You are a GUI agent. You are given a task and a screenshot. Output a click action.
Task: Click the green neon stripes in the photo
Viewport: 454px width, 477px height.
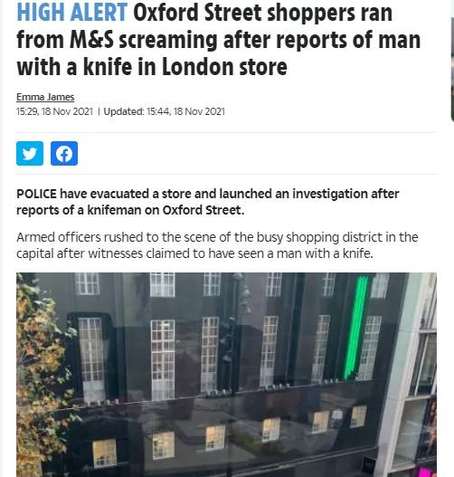[355, 328]
